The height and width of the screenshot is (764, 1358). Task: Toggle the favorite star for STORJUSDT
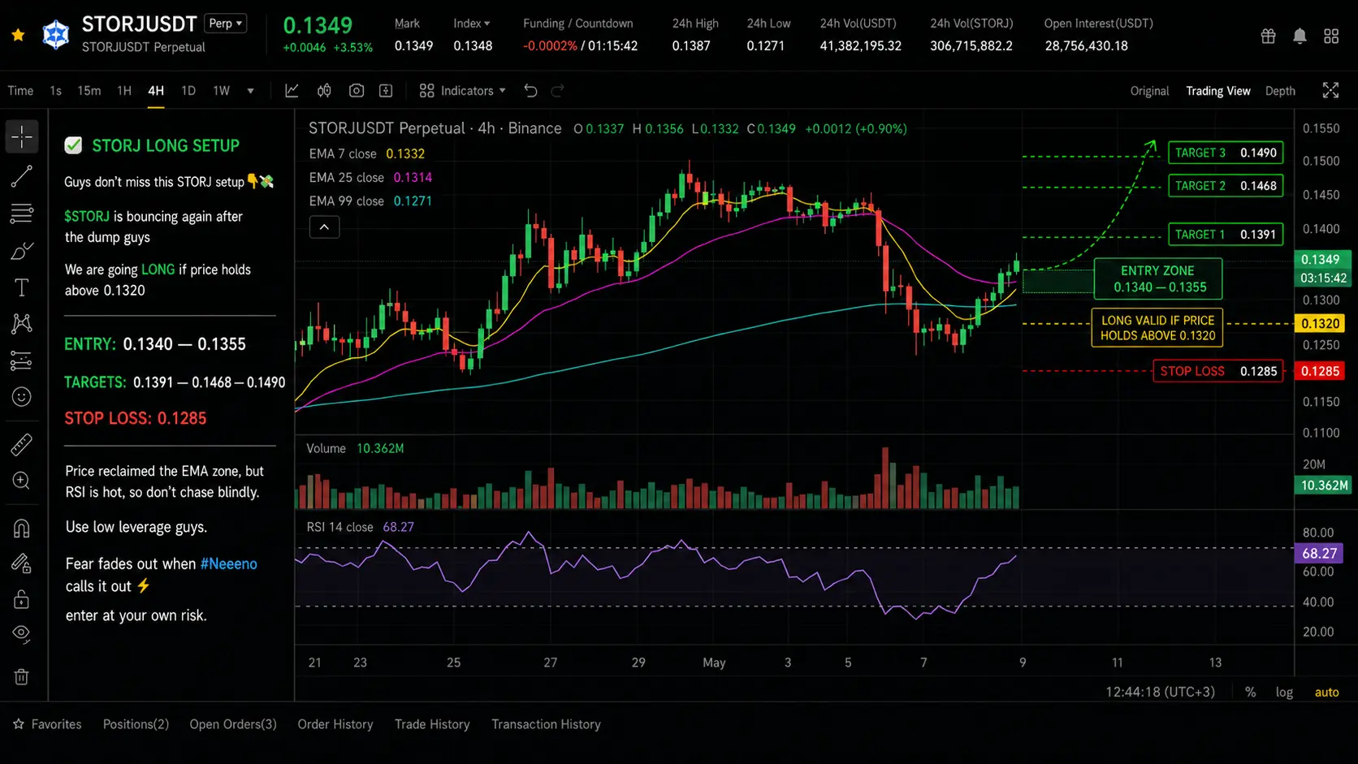click(x=18, y=35)
